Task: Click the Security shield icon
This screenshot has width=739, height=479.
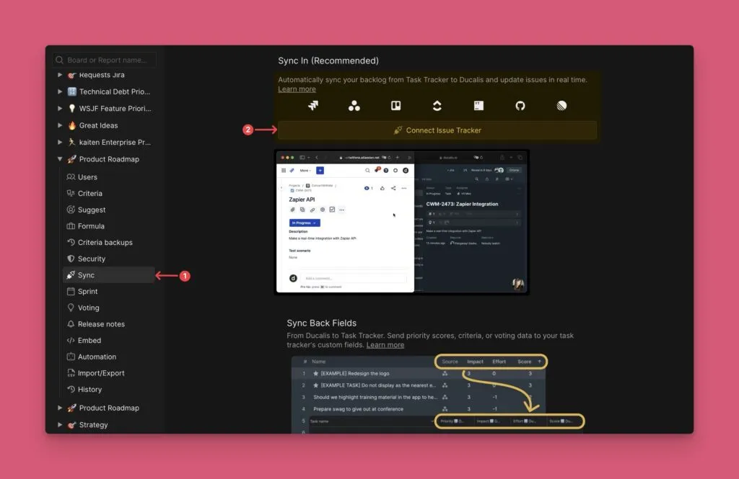Action: (x=71, y=259)
